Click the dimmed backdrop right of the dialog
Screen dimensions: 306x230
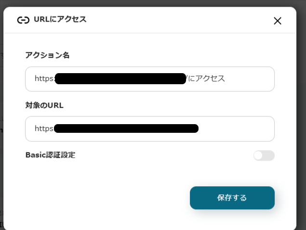(301, 120)
